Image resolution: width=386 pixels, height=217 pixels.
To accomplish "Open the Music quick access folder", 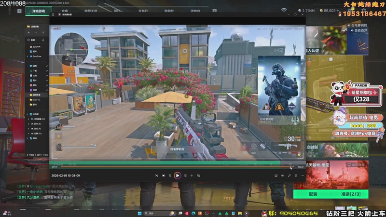I will coord(33,85).
